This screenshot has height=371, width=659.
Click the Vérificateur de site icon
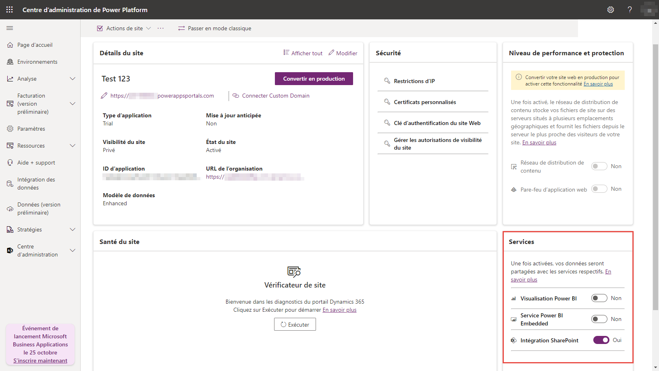[x=294, y=271]
